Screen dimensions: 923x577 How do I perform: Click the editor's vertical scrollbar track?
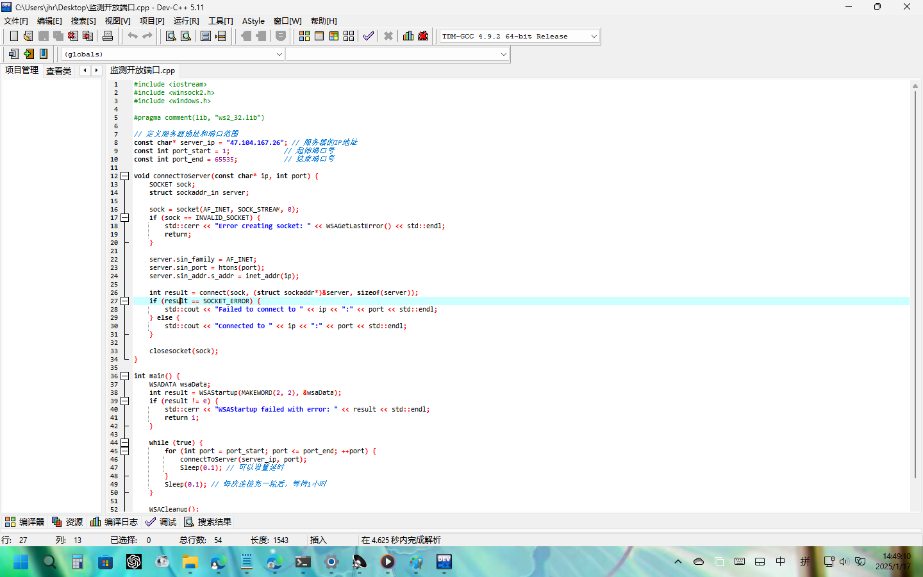[x=915, y=494]
